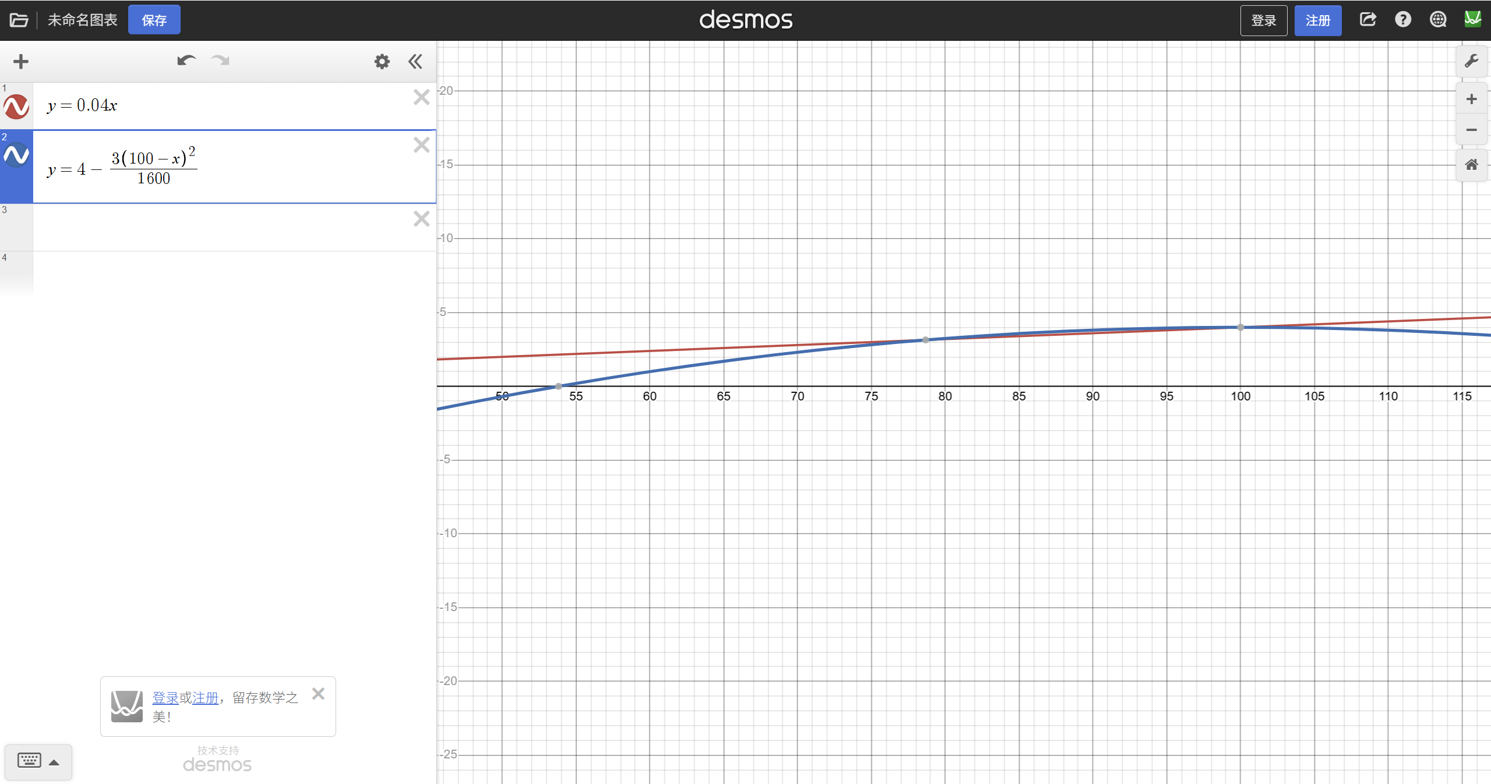
Task: Zoom in on the graph
Action: click(x=1472, y=99)
